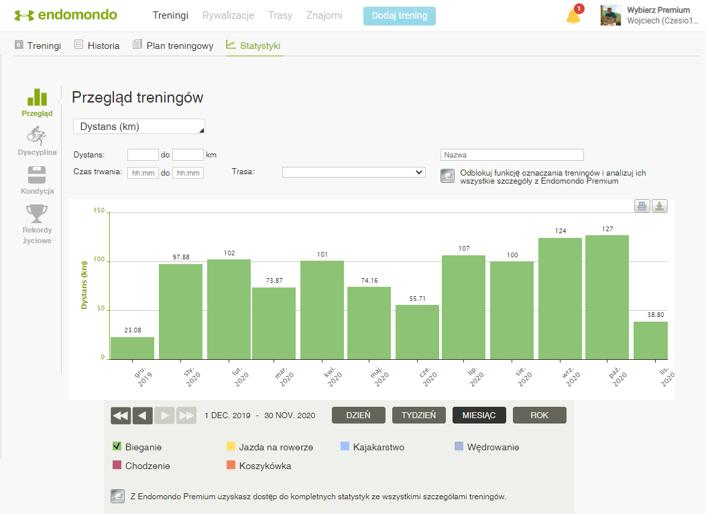Image resolution: width=706 pixels, height=514 pixels.
Task: Open the Trasa route dropdown
Action: click(x=353, y=172)
